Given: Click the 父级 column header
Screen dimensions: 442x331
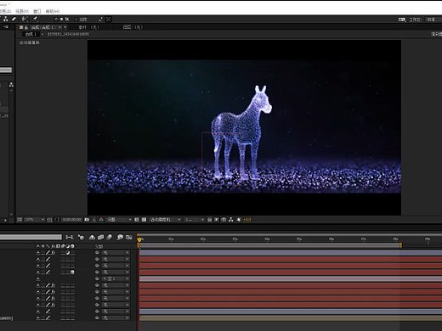Looking at the screenshot, I should pyautogui.click(x=99, y=246).
